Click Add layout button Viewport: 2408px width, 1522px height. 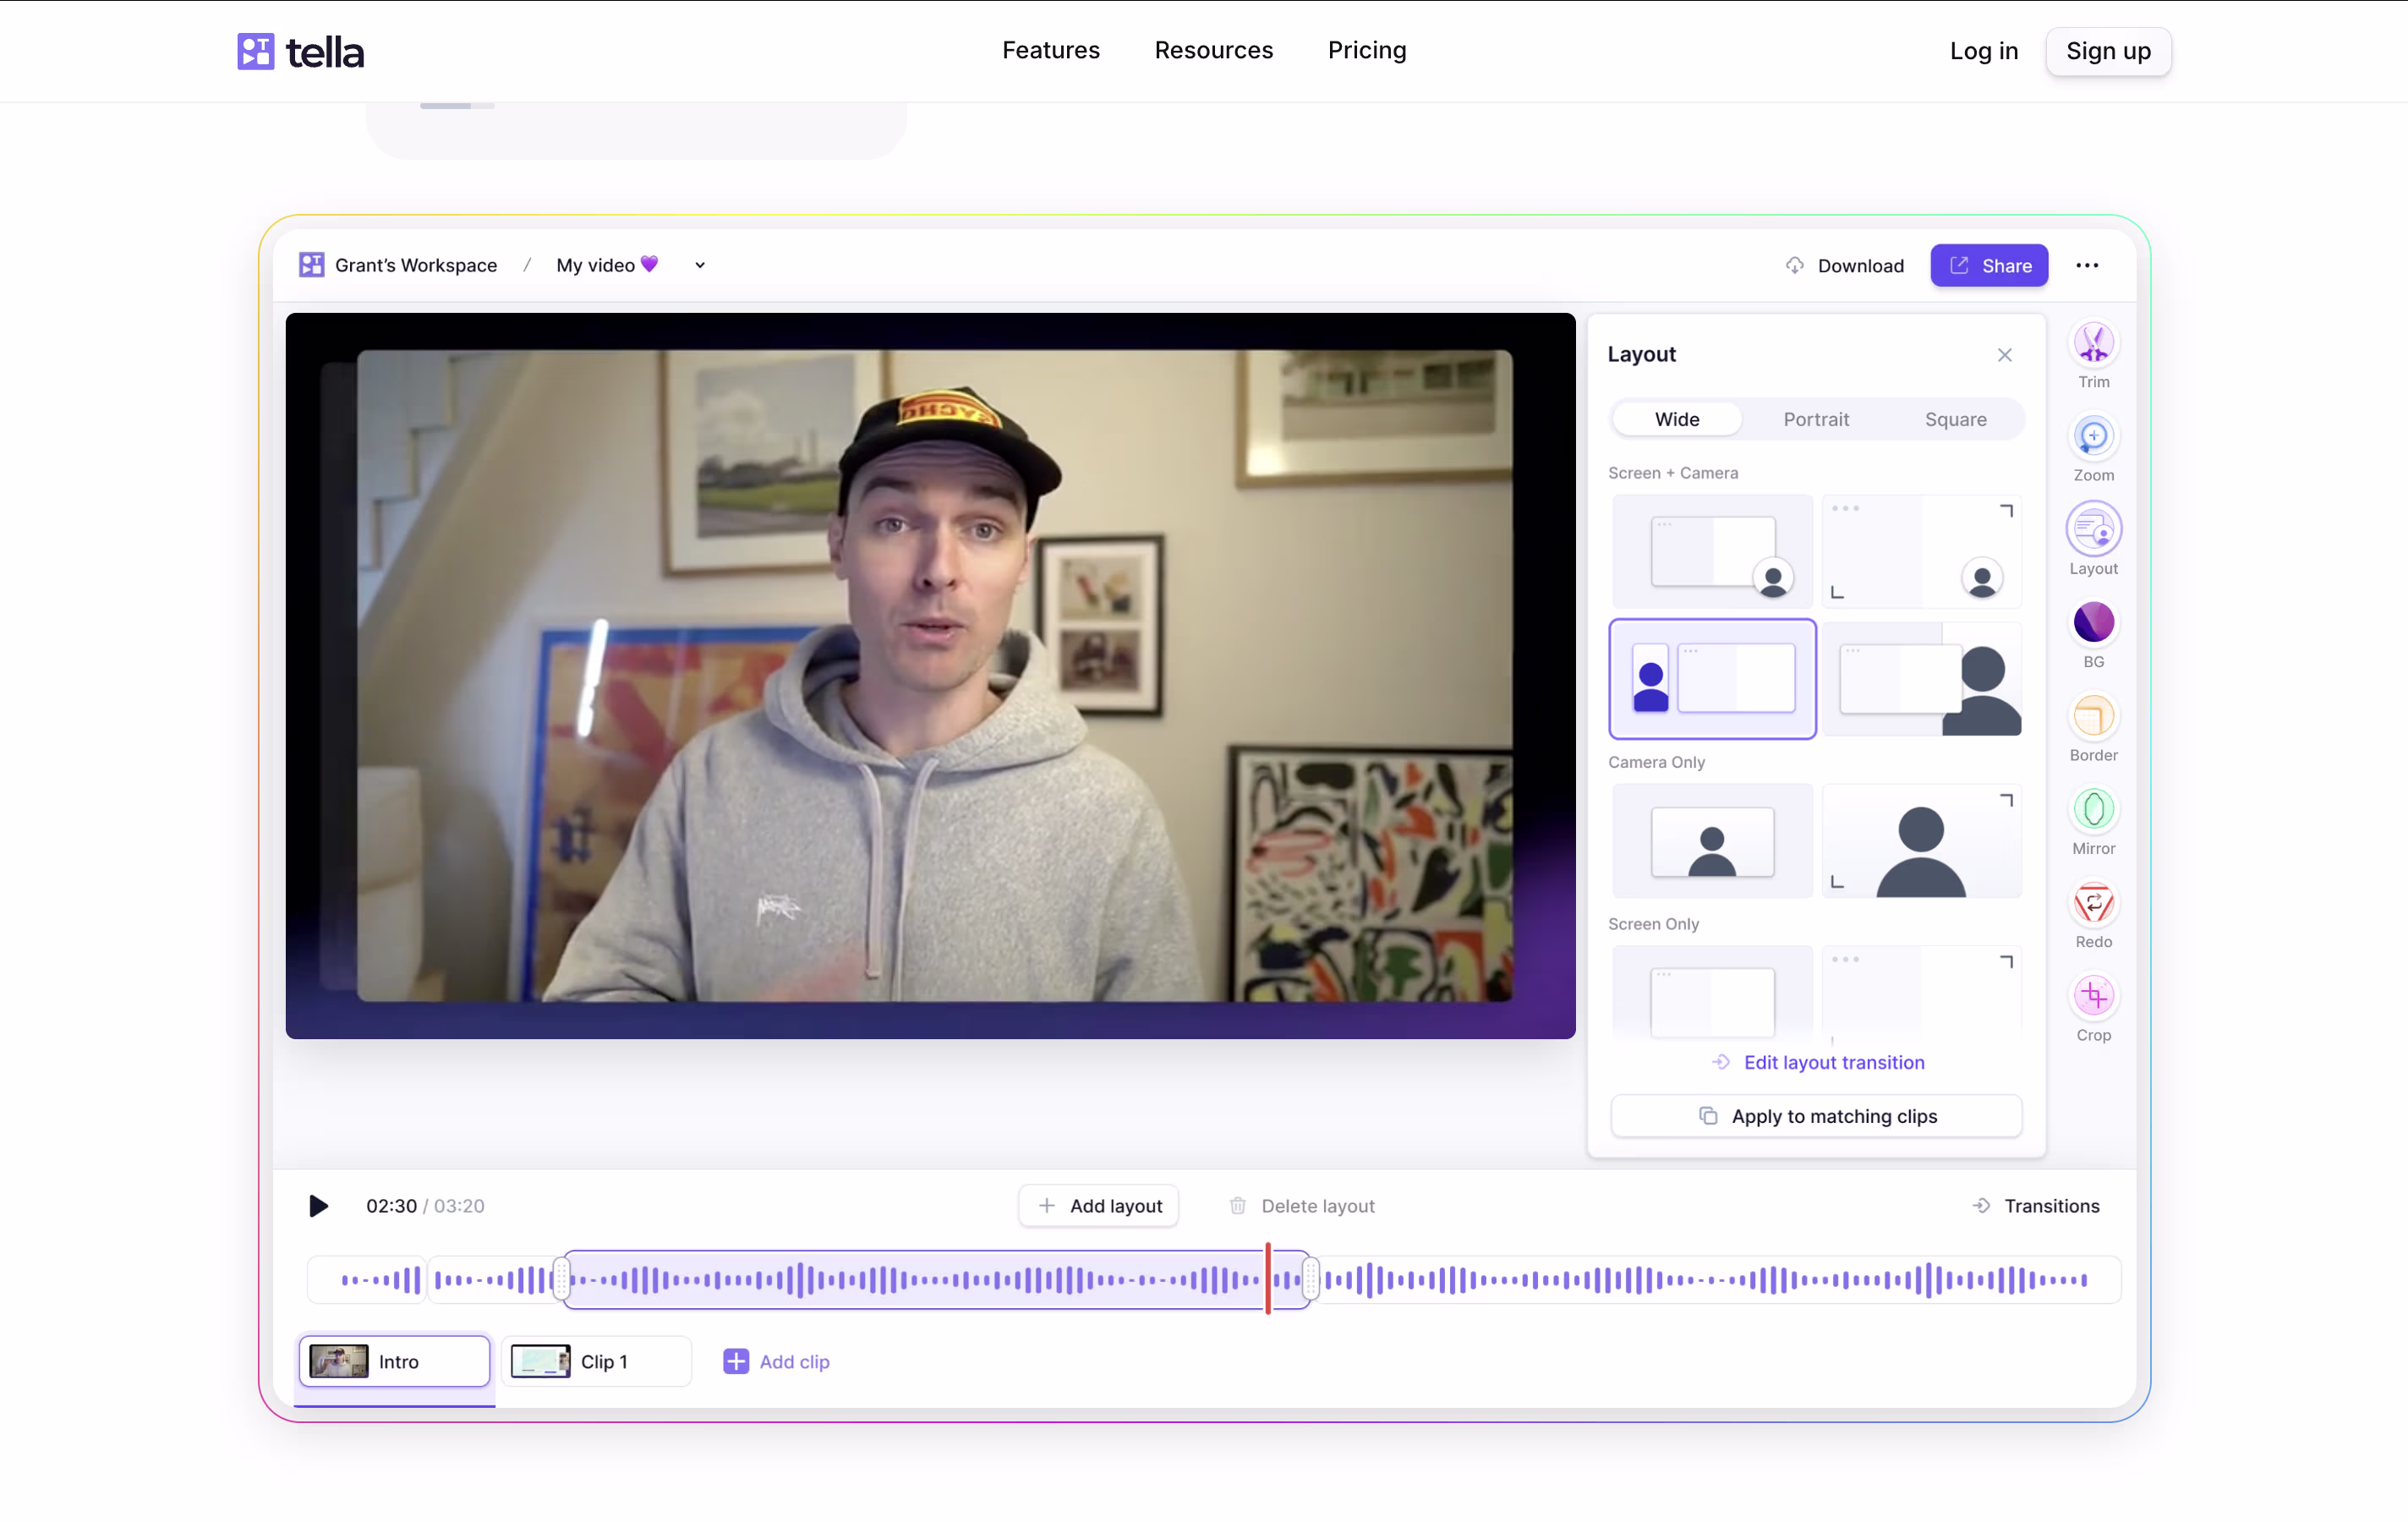click(1099, 1206)
